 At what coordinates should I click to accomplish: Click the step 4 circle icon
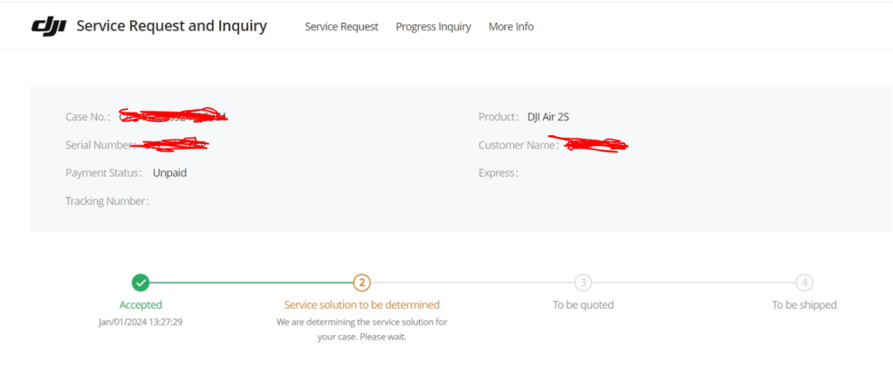pyautogui.click(x=804, y=283)
